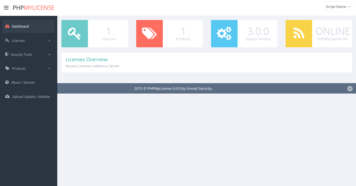Screen dimensions: 356x186
Task: Click the yellow RSS feed API icon
Action: (299, 34)
